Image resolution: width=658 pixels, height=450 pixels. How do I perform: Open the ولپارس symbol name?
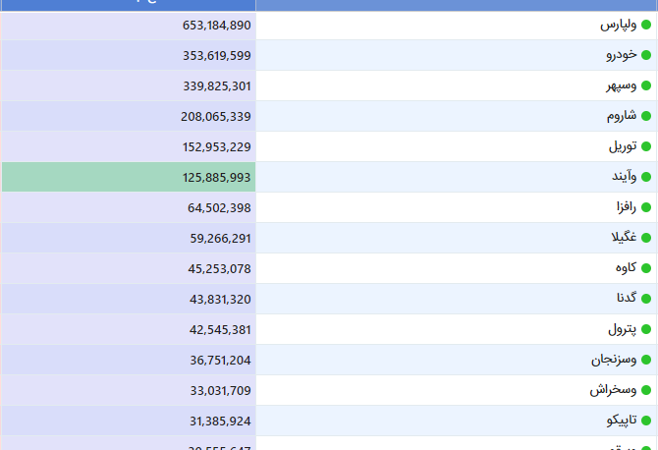(618, 25)
